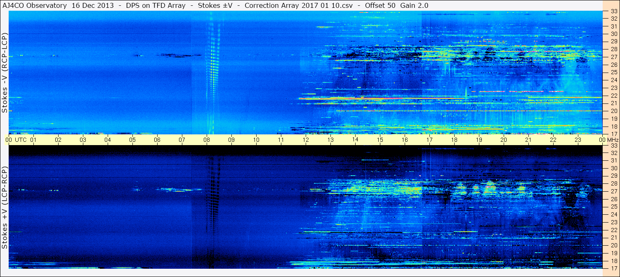
Task: Select hour 06 on the UTC time axis
Action: click(157, 140)
